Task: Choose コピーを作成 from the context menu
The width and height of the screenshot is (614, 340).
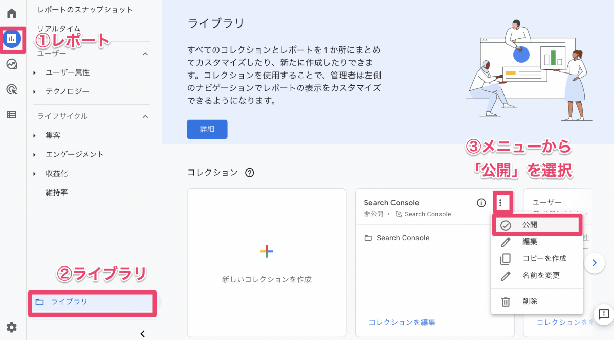Action: 544,258
